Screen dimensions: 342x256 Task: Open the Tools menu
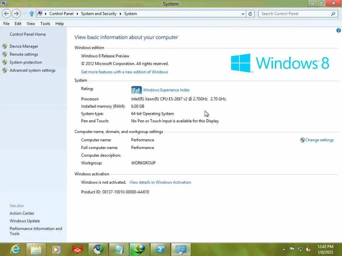45,24
